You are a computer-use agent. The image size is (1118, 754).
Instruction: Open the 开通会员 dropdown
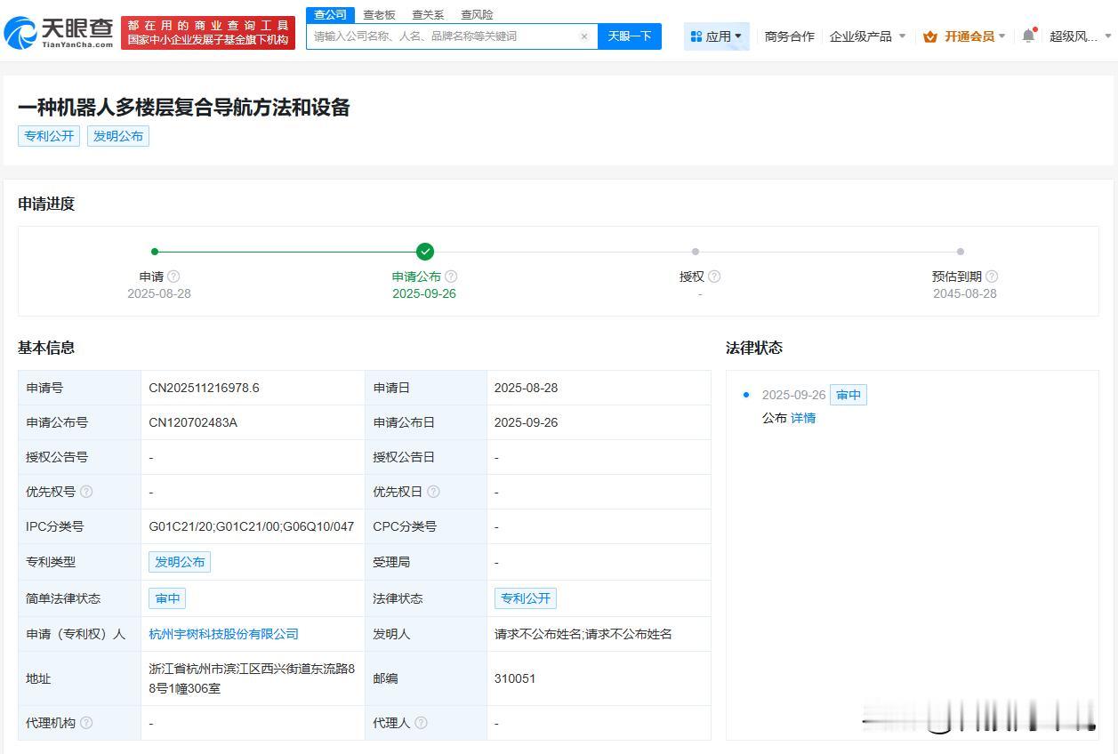[965, 36]
